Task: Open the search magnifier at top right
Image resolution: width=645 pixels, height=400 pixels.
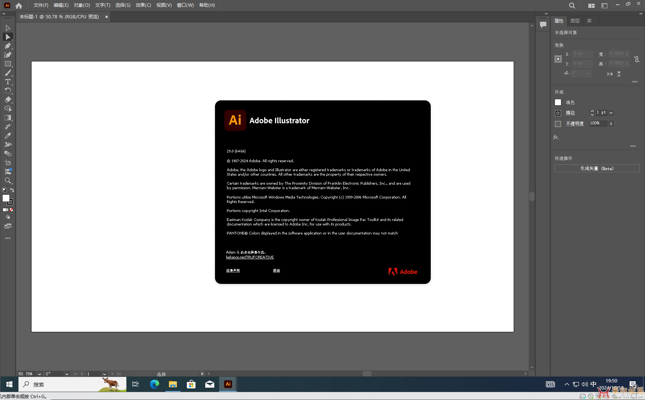Action: click(x=572, y=6)
